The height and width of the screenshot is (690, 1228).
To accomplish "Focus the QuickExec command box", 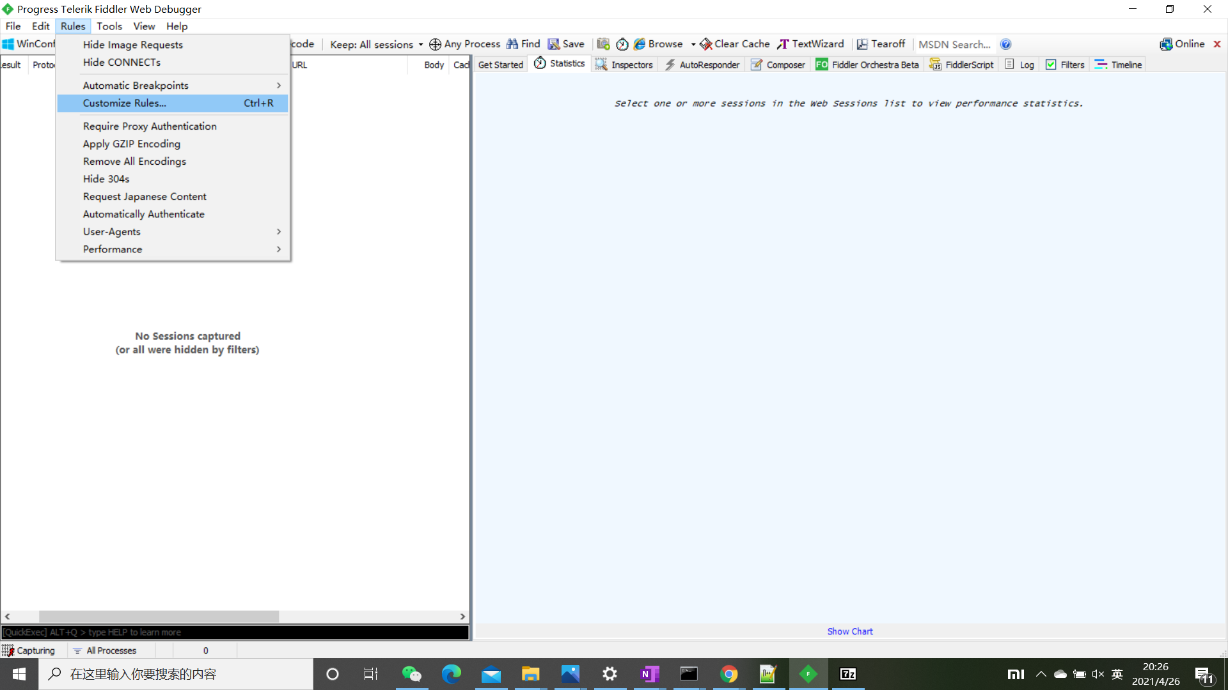I will click(235, 632).
